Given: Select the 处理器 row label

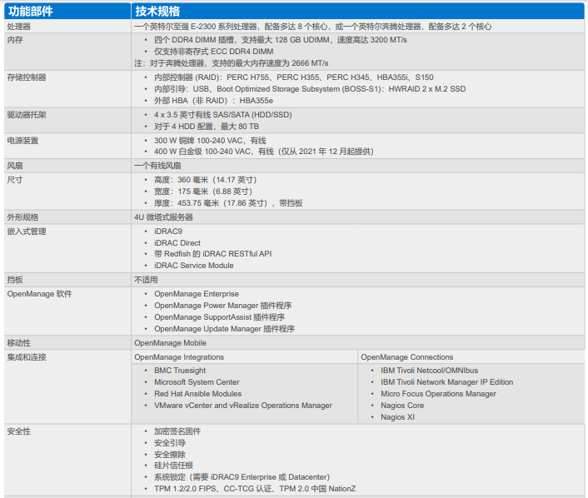Looking at the screenshot, I should pyautogui.click(x=19, y=27).
